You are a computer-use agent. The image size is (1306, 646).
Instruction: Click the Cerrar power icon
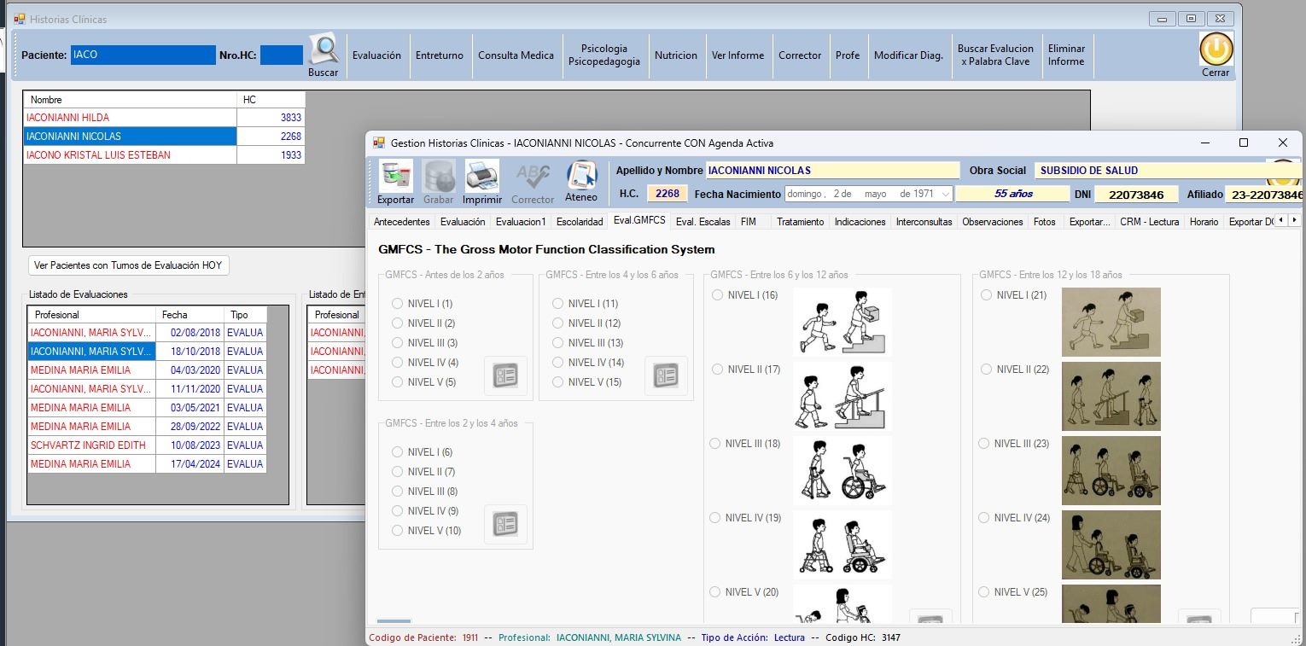click(1216, 49)
